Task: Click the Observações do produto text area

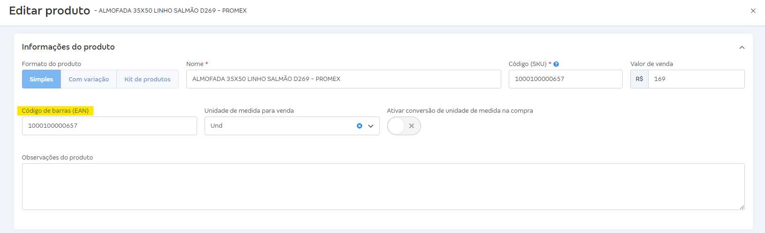Action: pyautogui.click(x=383, y=187)
